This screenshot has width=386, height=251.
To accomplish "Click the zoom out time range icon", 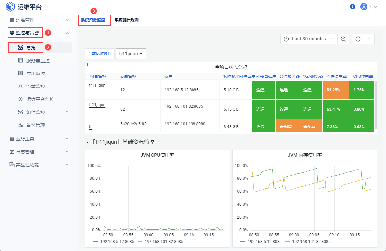I will tap(343, 39).
